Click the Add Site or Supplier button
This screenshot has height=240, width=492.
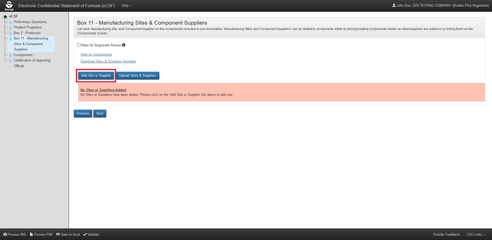[x=96, y=76]
